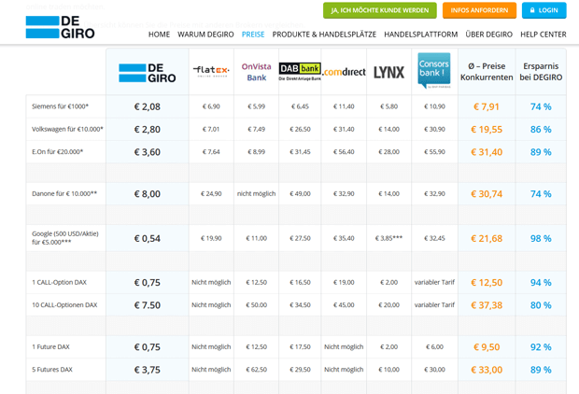Select the Preise menu item

click(253, 35)
